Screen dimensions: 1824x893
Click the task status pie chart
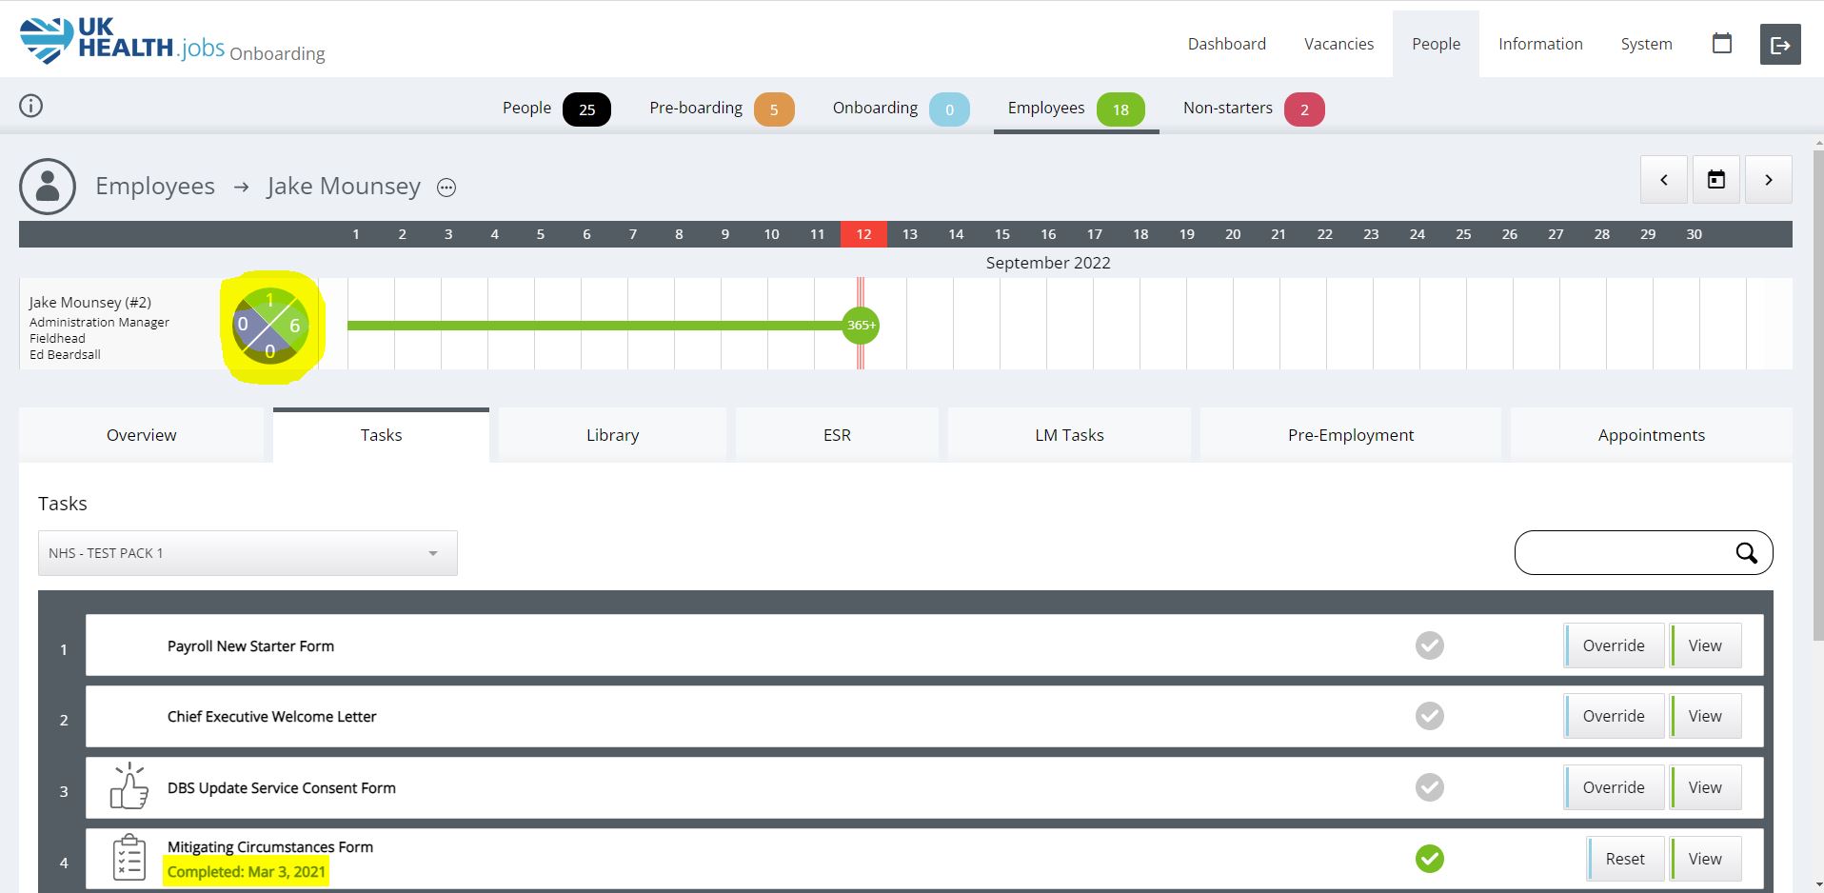pyautogui.click(x=269, y=326)
